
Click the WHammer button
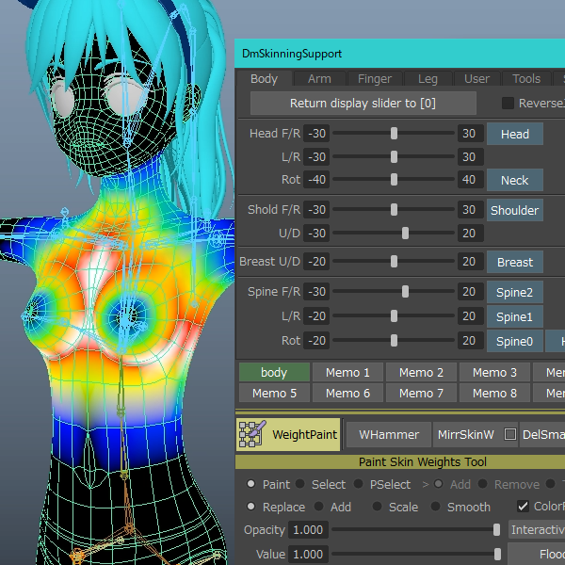pyautogui.click(x=389, y=434)
